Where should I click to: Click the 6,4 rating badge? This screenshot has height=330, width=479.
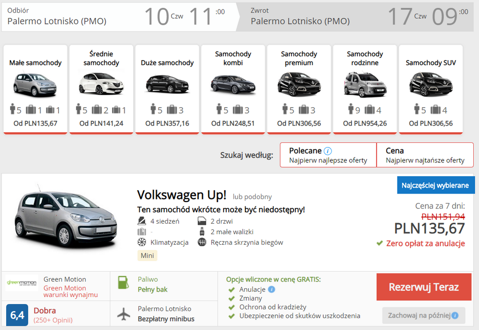[17, 315]
